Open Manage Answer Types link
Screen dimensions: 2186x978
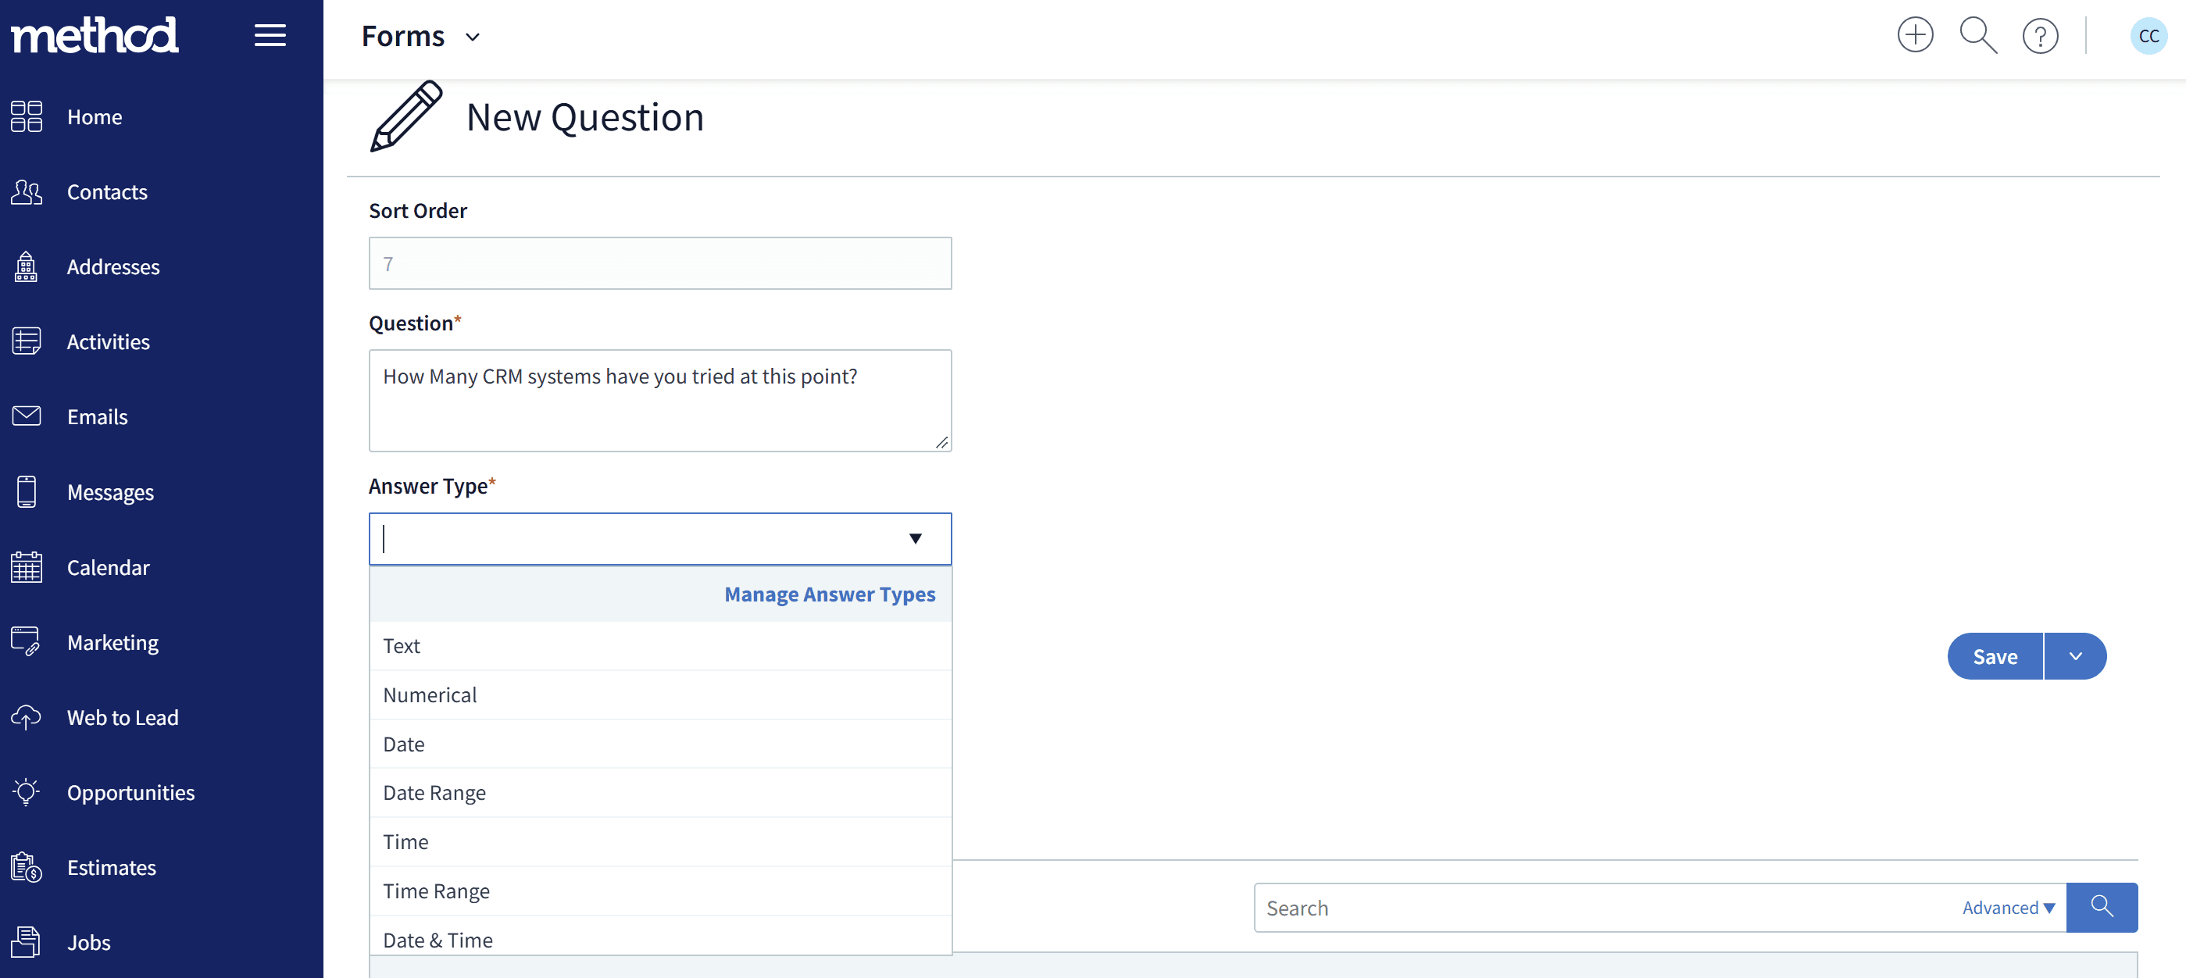coord(829,594)
